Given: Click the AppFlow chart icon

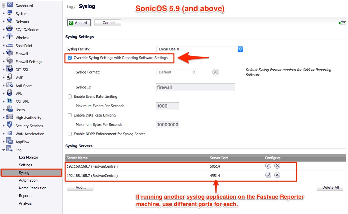Looking at the screenshot, I should pos(10,141).
